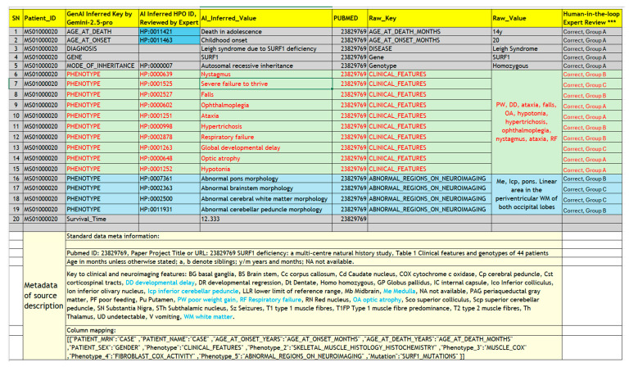Click 'Autosomal recessive inheritance' cell
Screen dimensions: 629x367
click(x=265, y=66)
